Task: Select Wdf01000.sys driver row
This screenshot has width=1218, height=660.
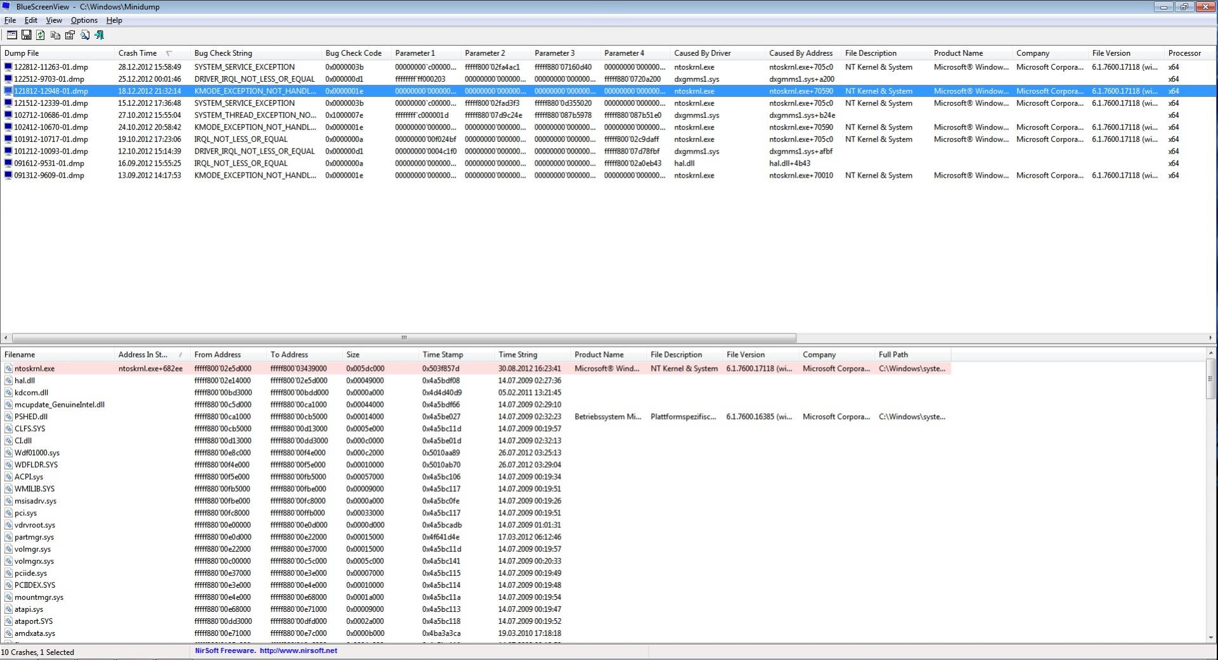Action: point(476,453)
